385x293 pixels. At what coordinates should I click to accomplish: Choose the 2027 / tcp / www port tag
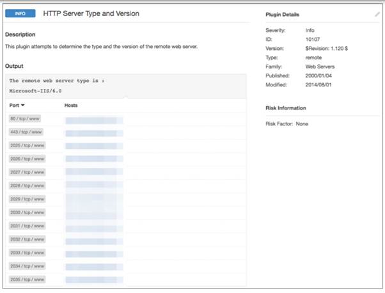tap(27, 172)
